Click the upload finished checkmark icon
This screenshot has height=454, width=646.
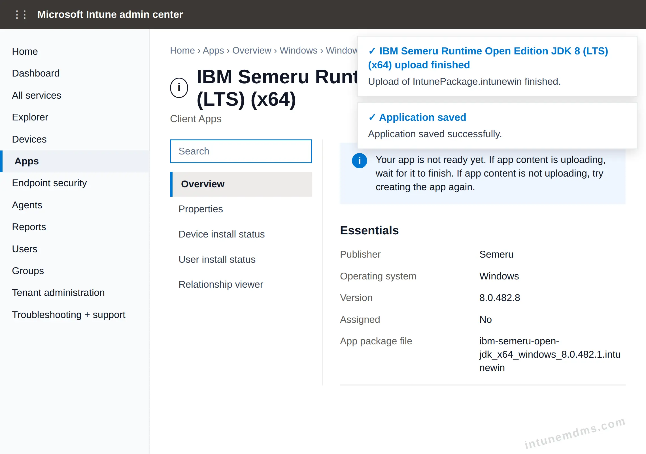click(372, 51)
